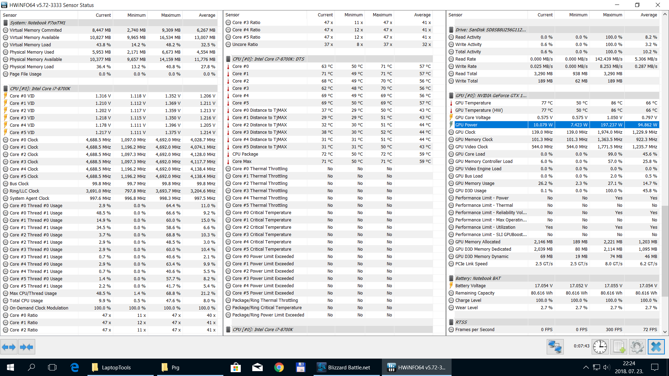The width and height of the screenshot is (669, 376).
Task: Start logging with the sheet-plus icon
Action: coord(618,347)
